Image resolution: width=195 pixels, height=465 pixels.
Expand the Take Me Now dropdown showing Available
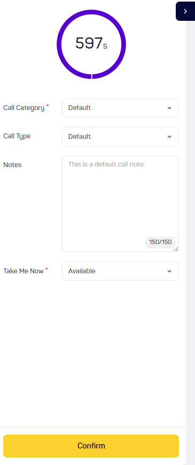pyautogui.click(x=121, y=271)
